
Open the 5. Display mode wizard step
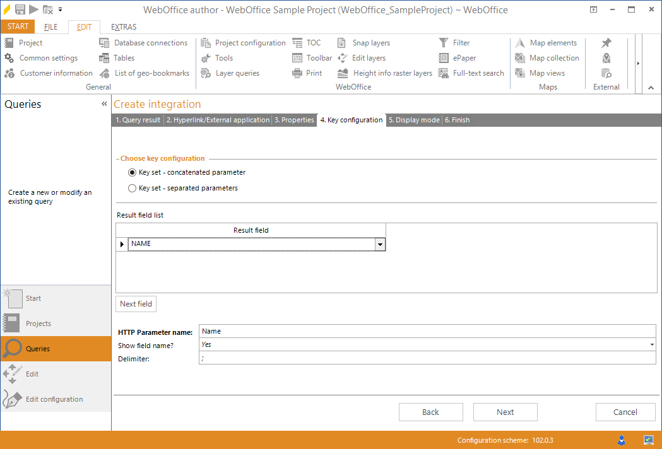[x=413, y=119]
